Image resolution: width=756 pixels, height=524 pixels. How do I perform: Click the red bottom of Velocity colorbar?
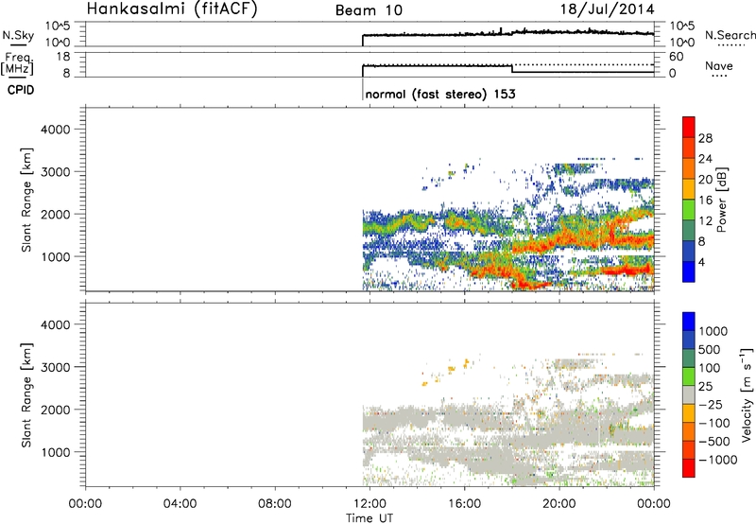(x=689, y=468)
